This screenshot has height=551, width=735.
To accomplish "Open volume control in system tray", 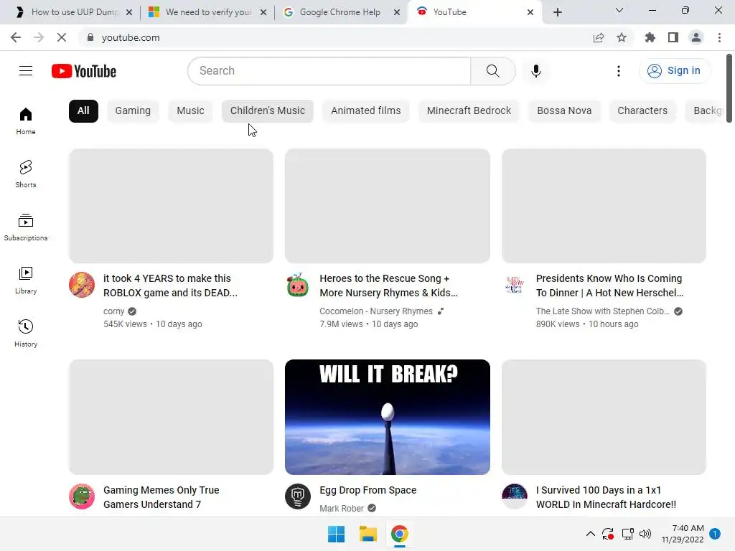I will click(645, 534).
